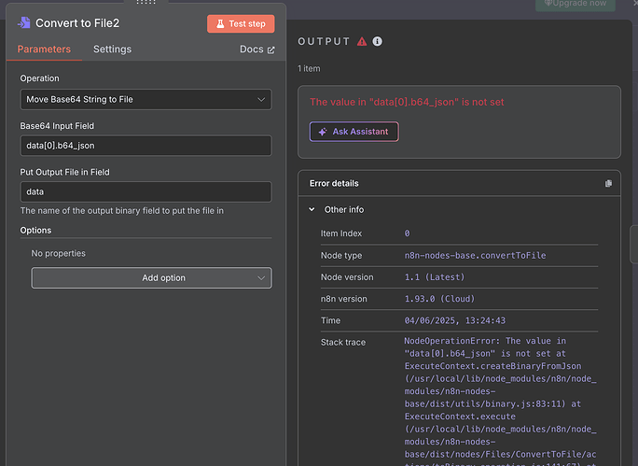638x466 pixels.
Task: Click the Time value 04/06/2025, 13:24:43
Action: pos(455,320)
